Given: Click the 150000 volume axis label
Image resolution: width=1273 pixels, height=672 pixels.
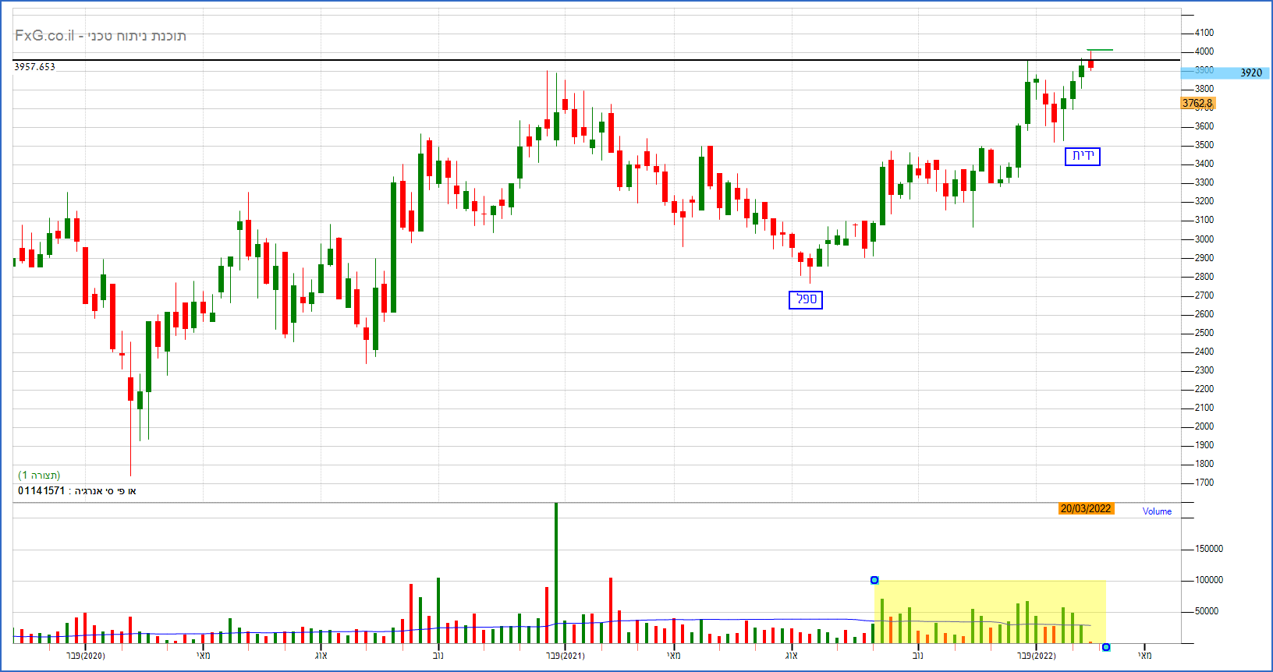Looking at the screenshot, I should click(1209, 549).
